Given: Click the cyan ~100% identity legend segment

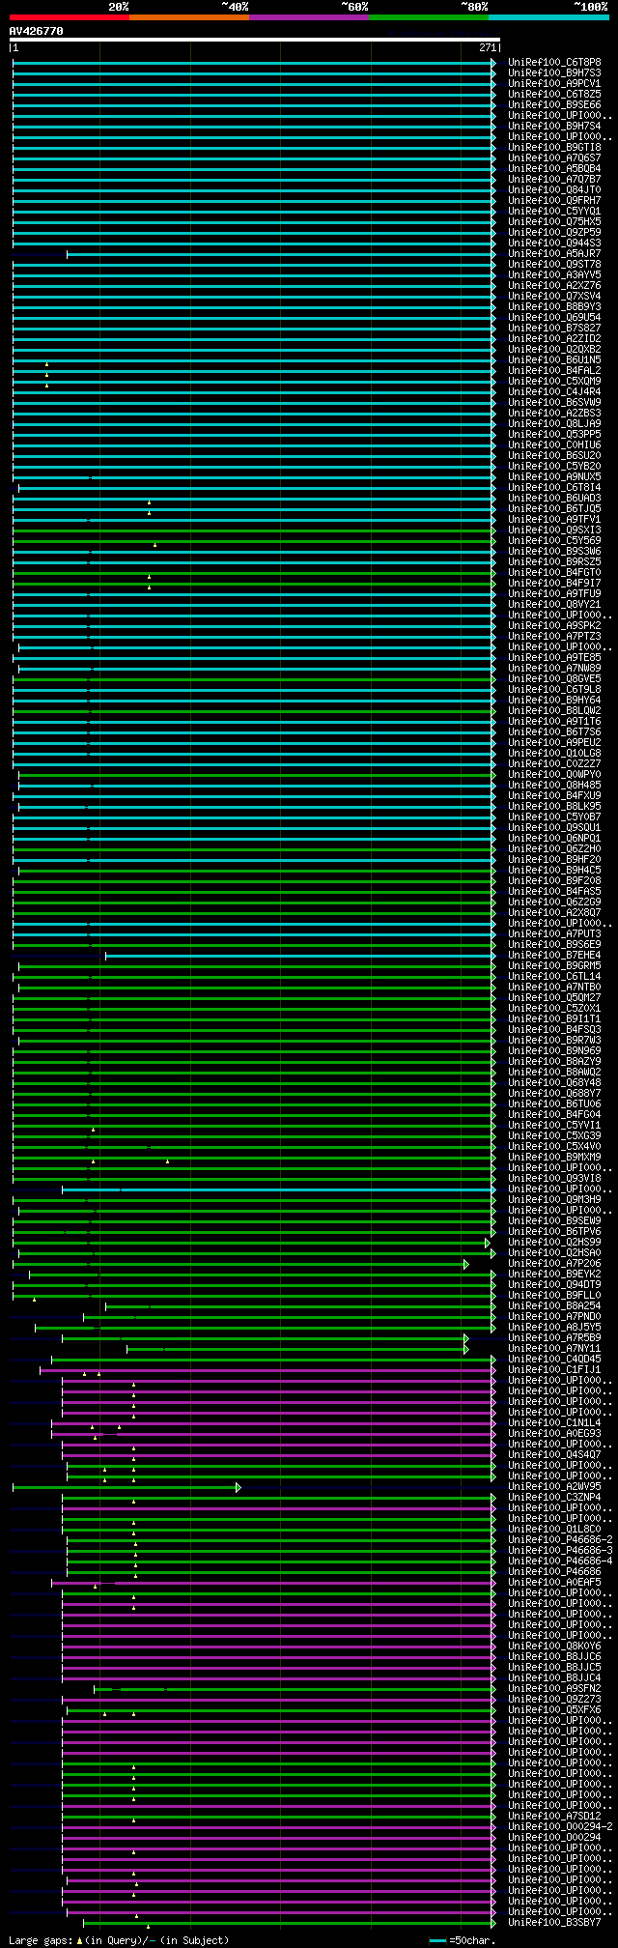Looking at the screenshot, I should point(548,17).
